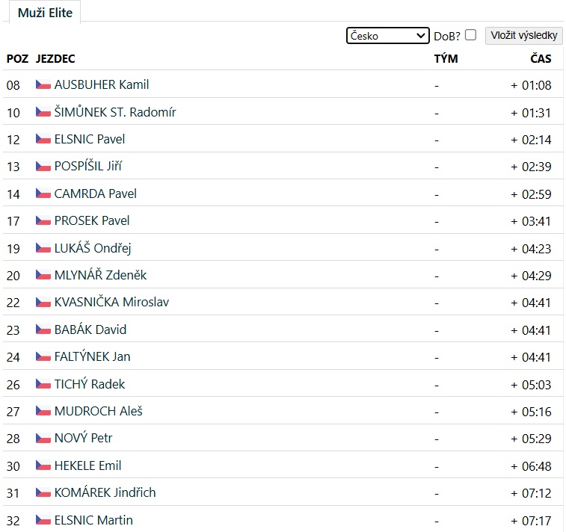Click the ČAS column header
This screenshot has height=532, width=566.
click(541, 58)
